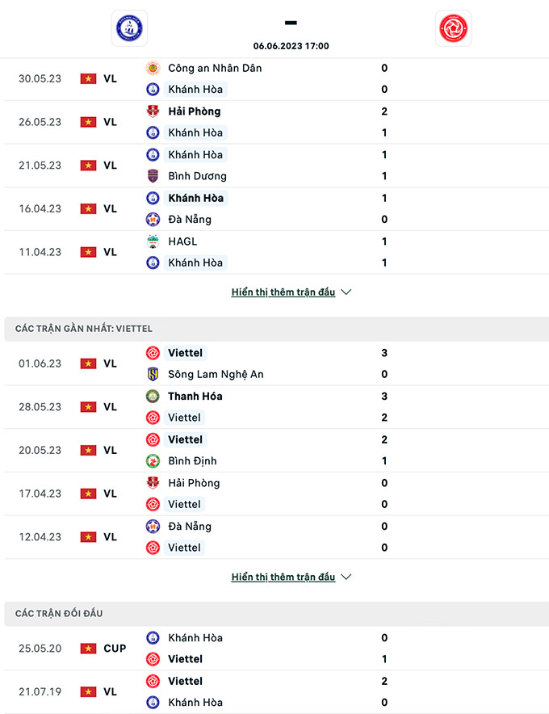Click the Bình Định team logo
The image size is (549, 714).
click(153, 461)
